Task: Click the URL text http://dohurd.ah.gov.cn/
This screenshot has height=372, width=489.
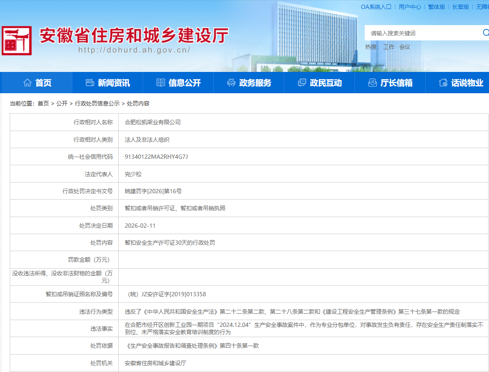Action: [134, 50]
